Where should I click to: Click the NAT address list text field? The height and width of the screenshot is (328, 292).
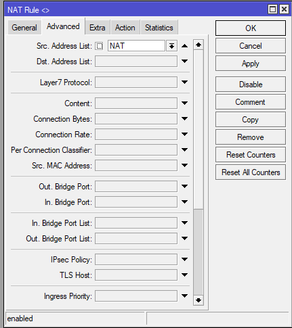pos(136,46)
